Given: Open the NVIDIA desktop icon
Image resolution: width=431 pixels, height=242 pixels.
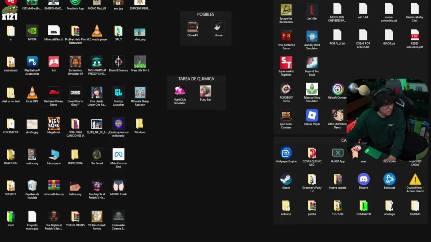Looking at the screenshot, I should pos(32,32).
